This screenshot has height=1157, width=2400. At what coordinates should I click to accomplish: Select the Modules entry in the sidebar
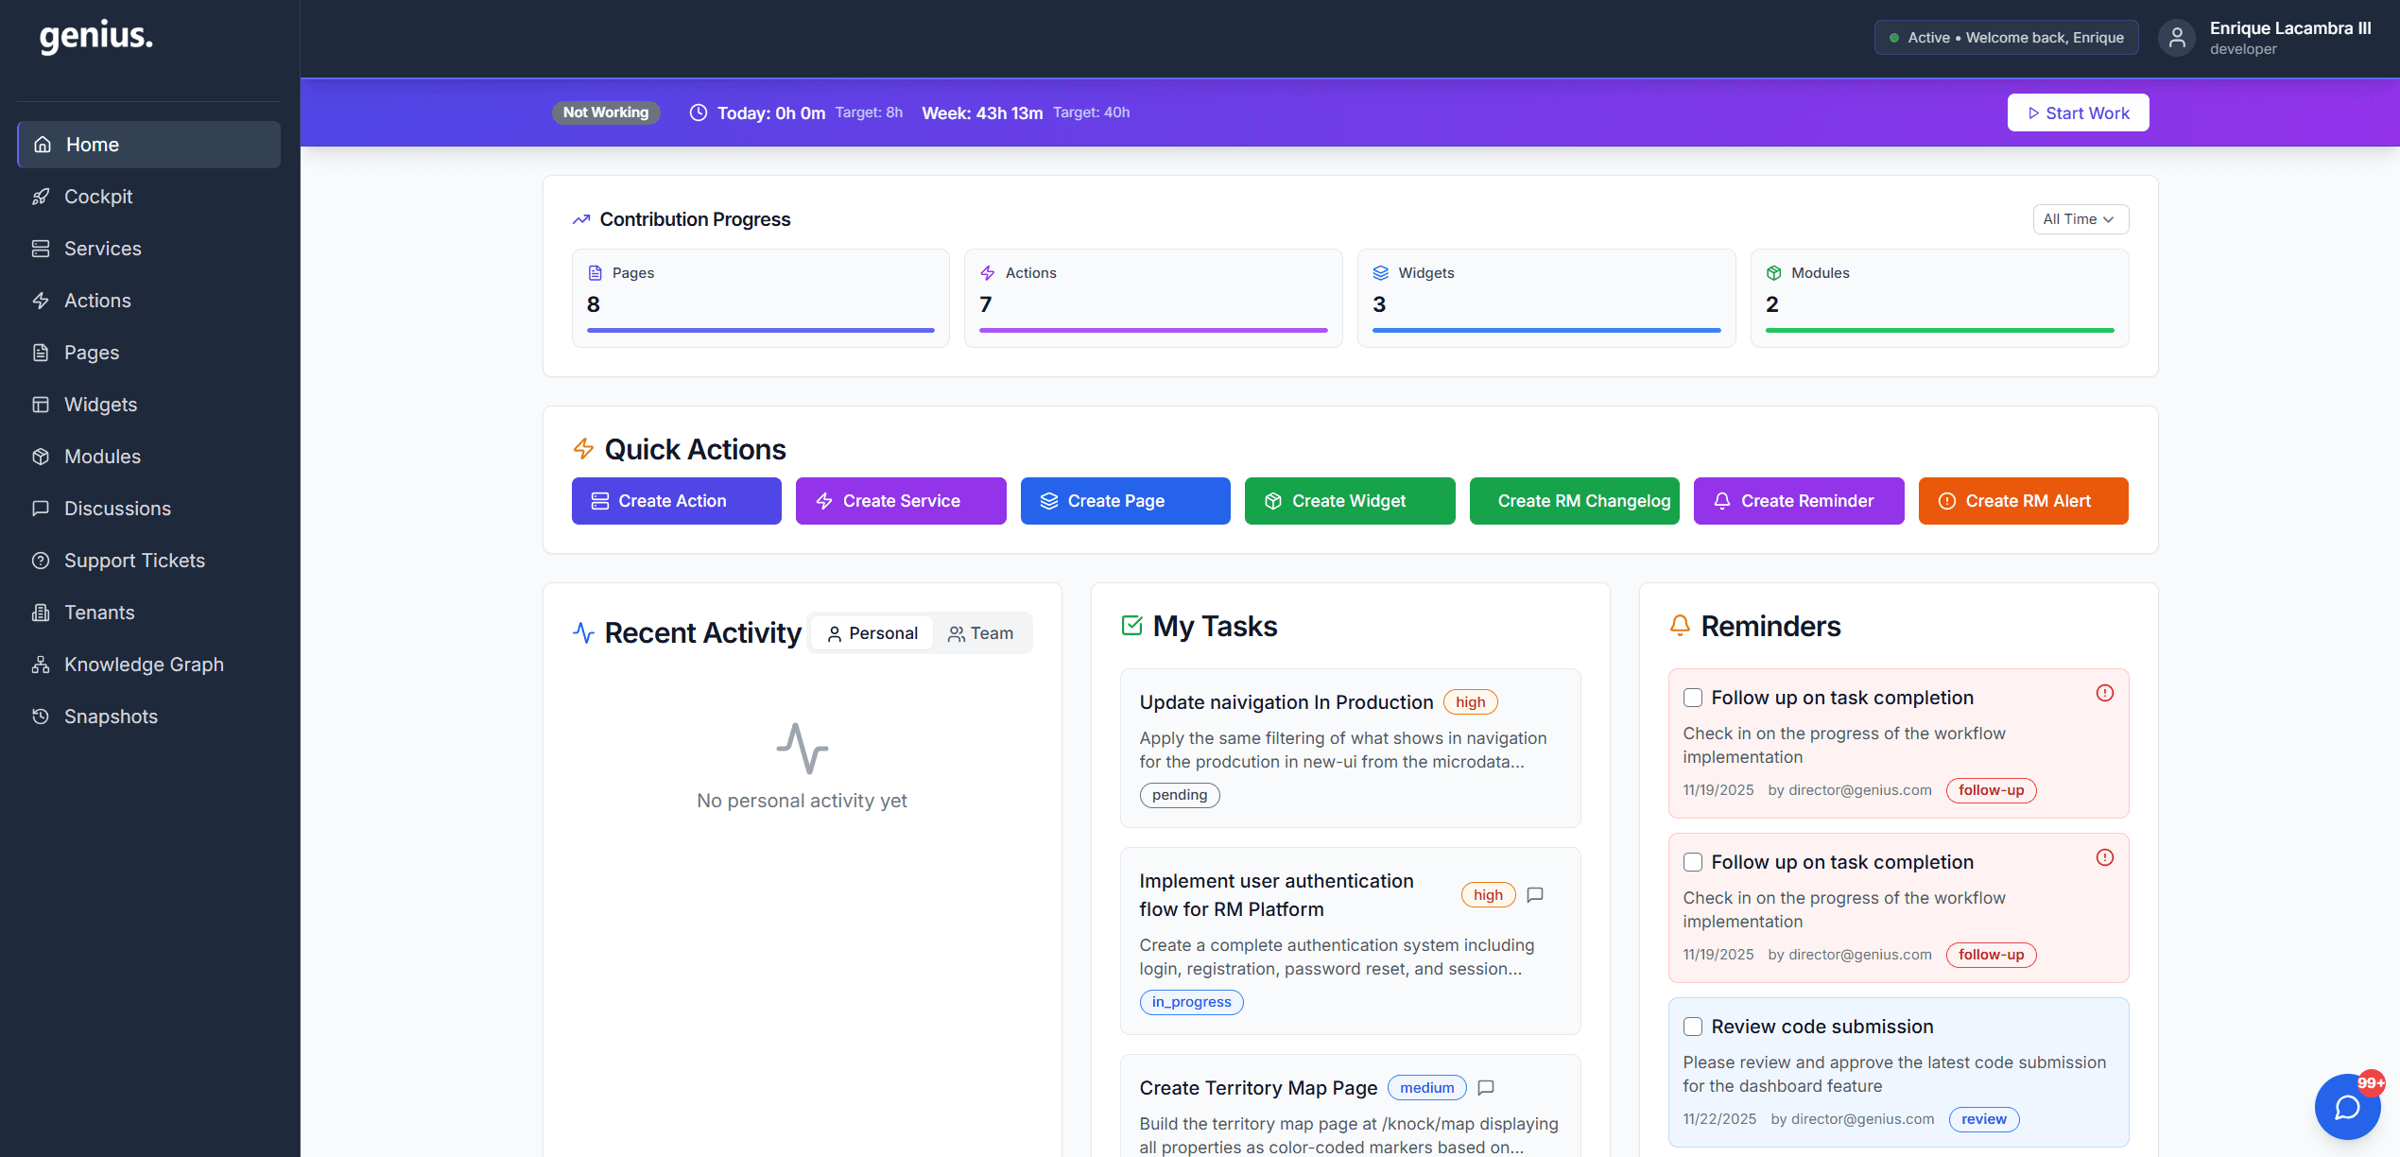[102, 456]
